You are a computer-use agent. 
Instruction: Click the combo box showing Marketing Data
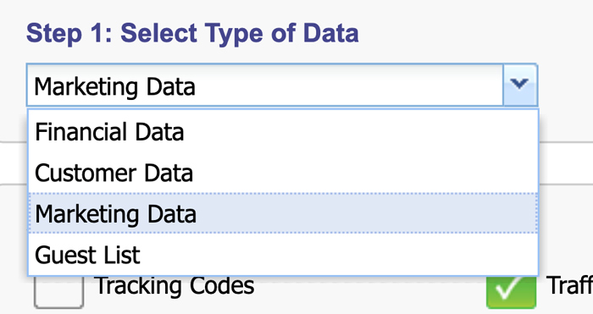coord(282,85)
